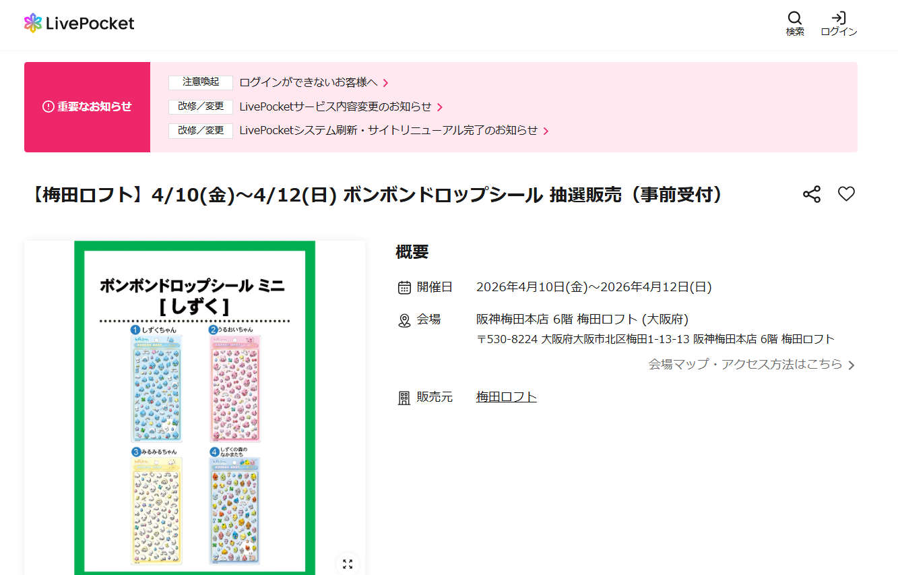Screen dimensions: 898x575
Task: Open the 梅田ロフト seller link
Action: coord(506,397)
